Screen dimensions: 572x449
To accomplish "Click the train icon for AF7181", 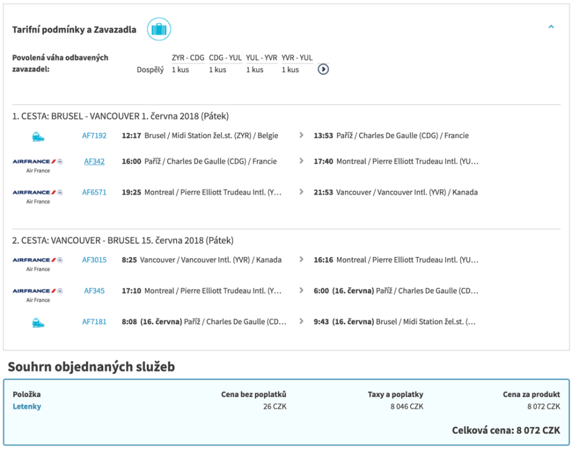I will (x=38, y=322).
